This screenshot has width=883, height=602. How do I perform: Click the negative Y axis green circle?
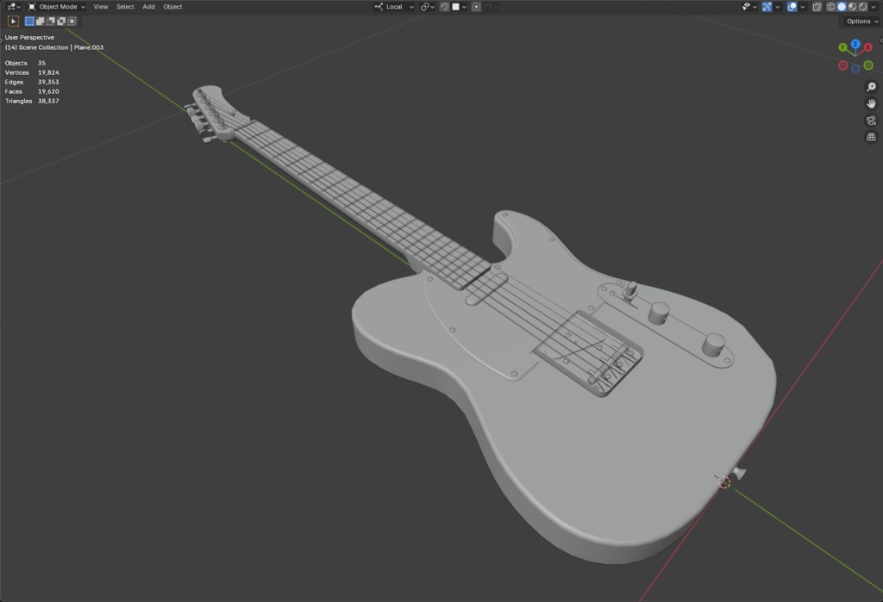pyautogui.click(x=868, y=65)
